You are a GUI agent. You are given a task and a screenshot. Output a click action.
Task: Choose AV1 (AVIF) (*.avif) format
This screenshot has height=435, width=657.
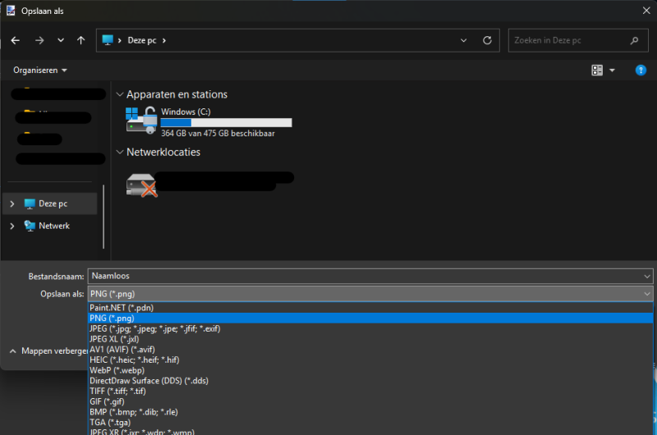click(x=370, y=350)
